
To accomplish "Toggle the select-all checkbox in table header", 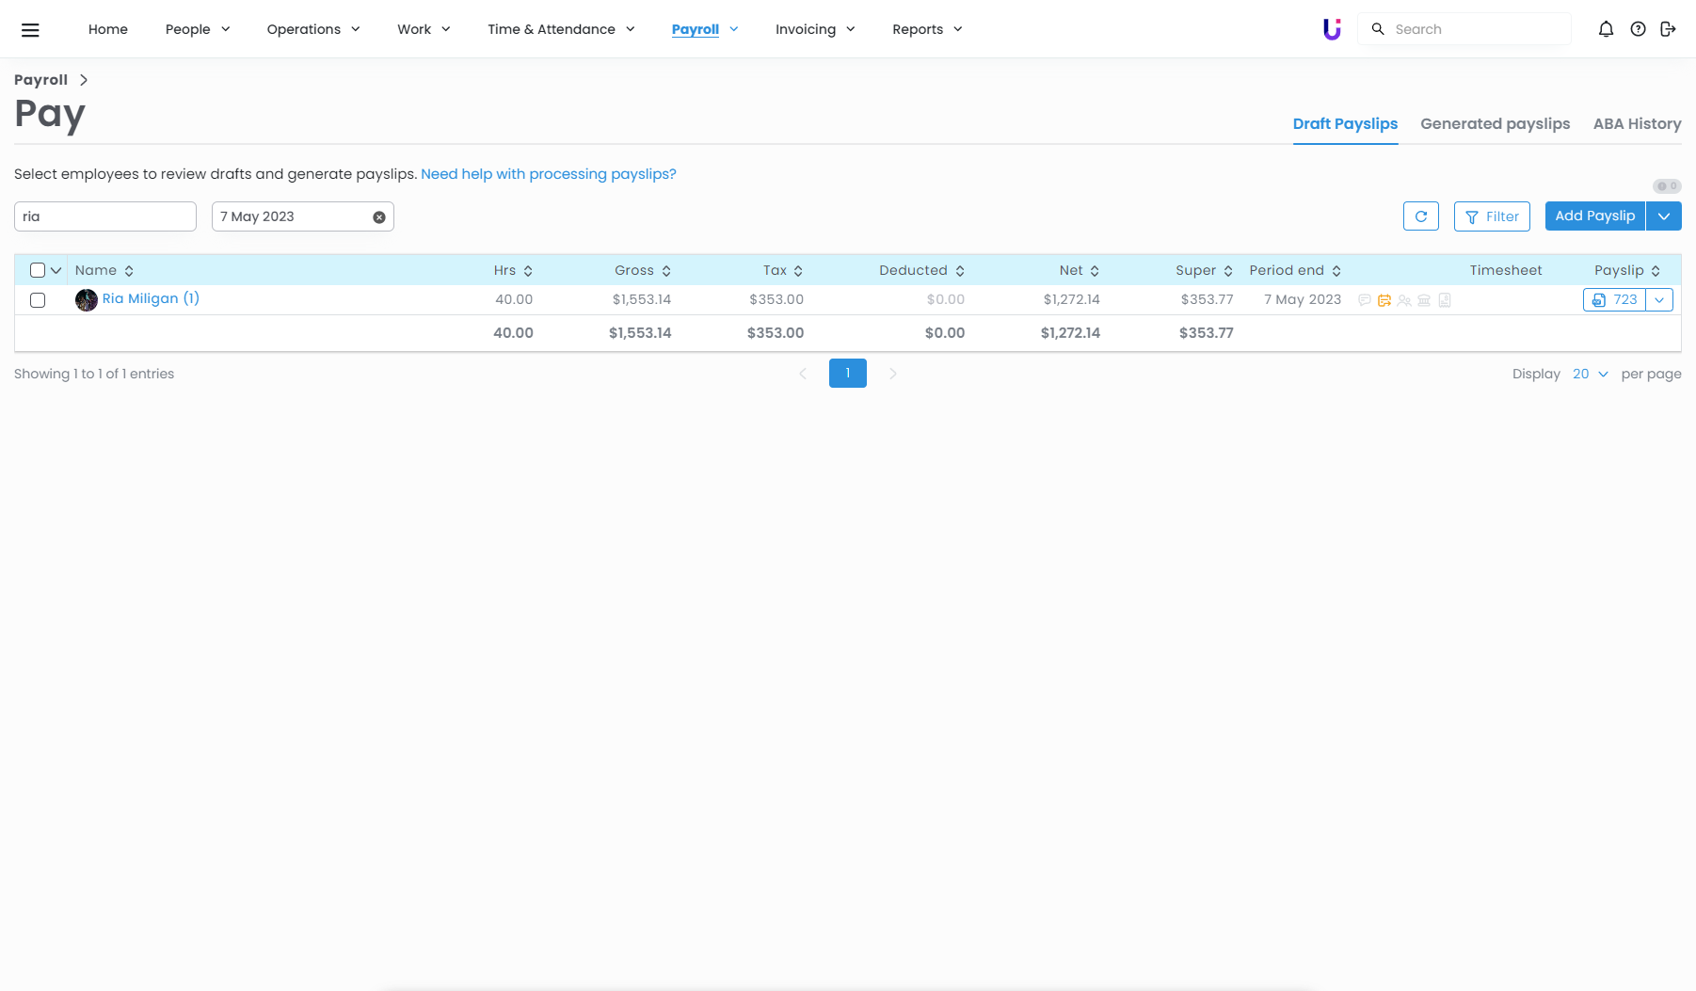I will pyautogui.click(x=38, y=270).
